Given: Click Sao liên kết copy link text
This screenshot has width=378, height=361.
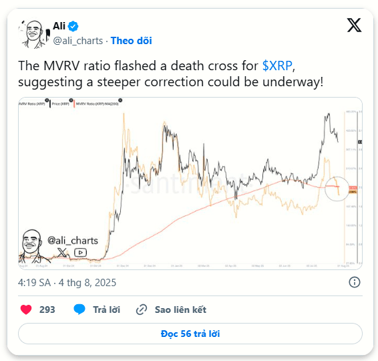Looking at the screenshot, I should pos(180,310).
